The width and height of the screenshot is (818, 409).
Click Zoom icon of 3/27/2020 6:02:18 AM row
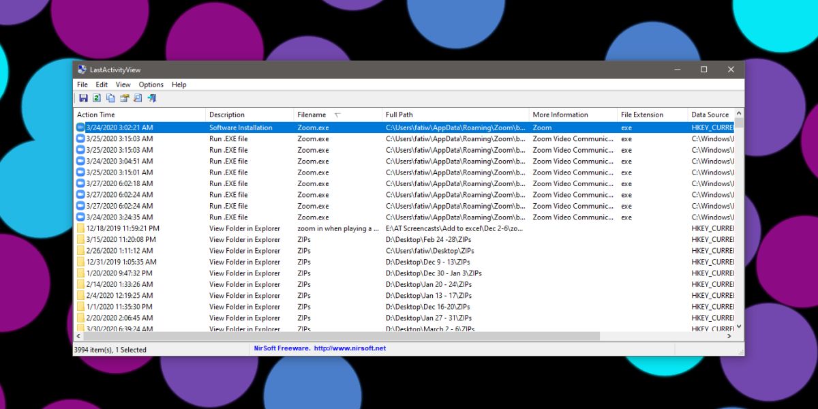coord(80,183)
